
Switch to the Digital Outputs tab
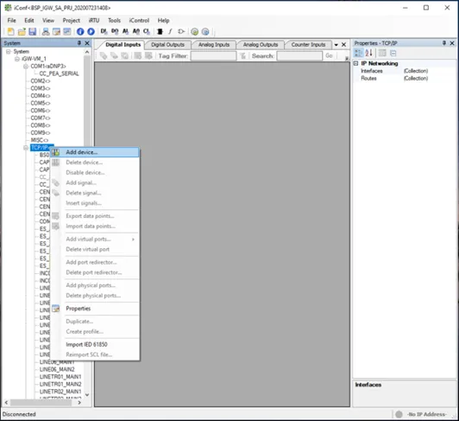point(167,45)
